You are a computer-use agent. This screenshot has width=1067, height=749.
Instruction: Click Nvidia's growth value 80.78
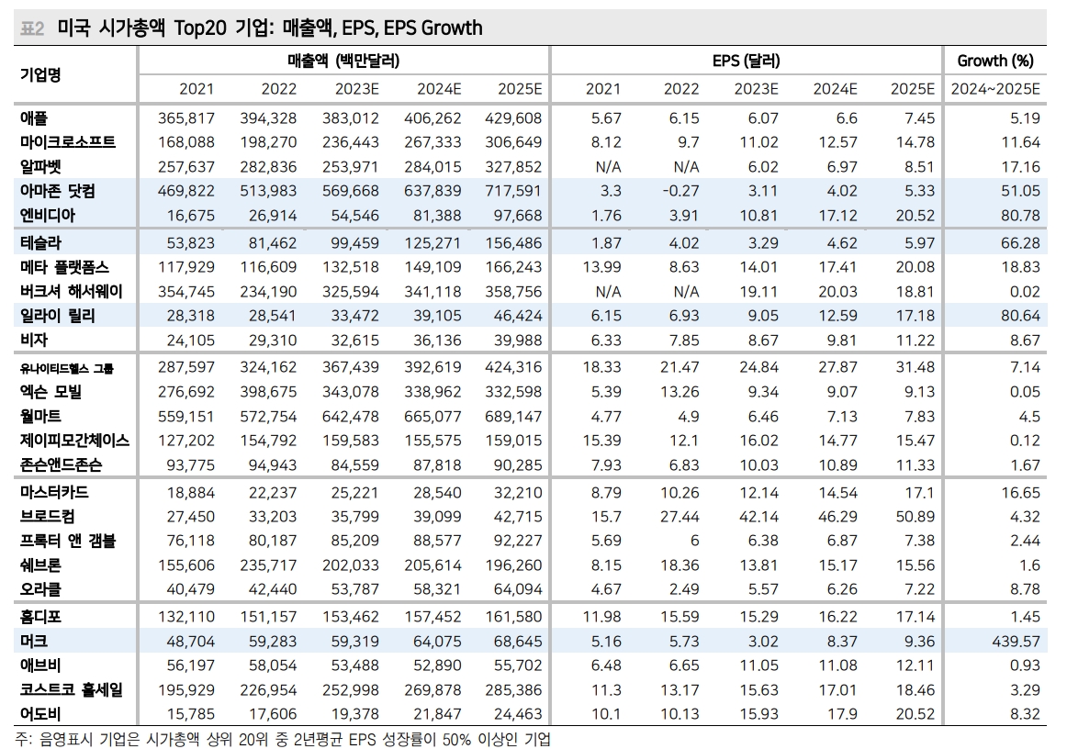pyautogui.click(x=1021, y=216)
